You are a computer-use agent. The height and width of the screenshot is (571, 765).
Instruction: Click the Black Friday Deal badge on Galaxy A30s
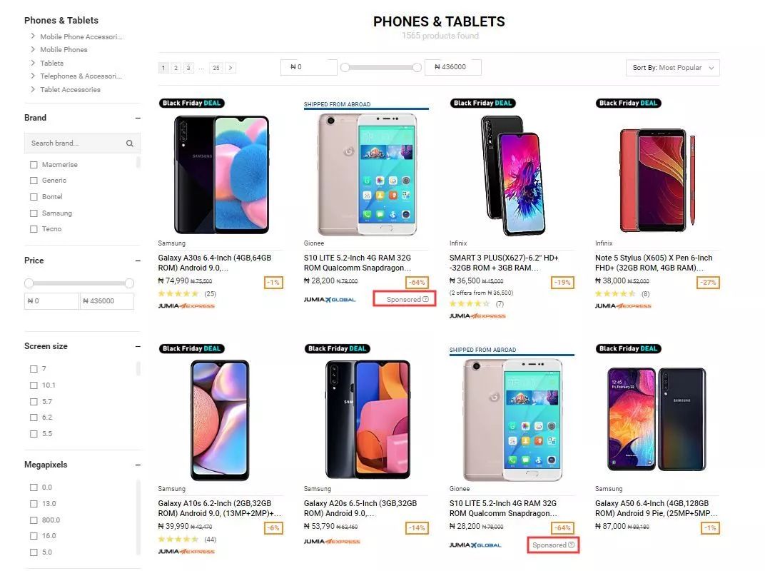(191, 103)
